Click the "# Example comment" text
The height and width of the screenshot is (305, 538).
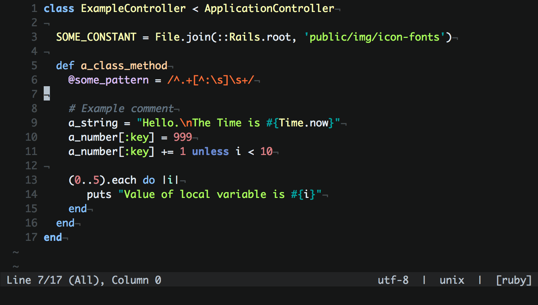click(x=121, y=109)
